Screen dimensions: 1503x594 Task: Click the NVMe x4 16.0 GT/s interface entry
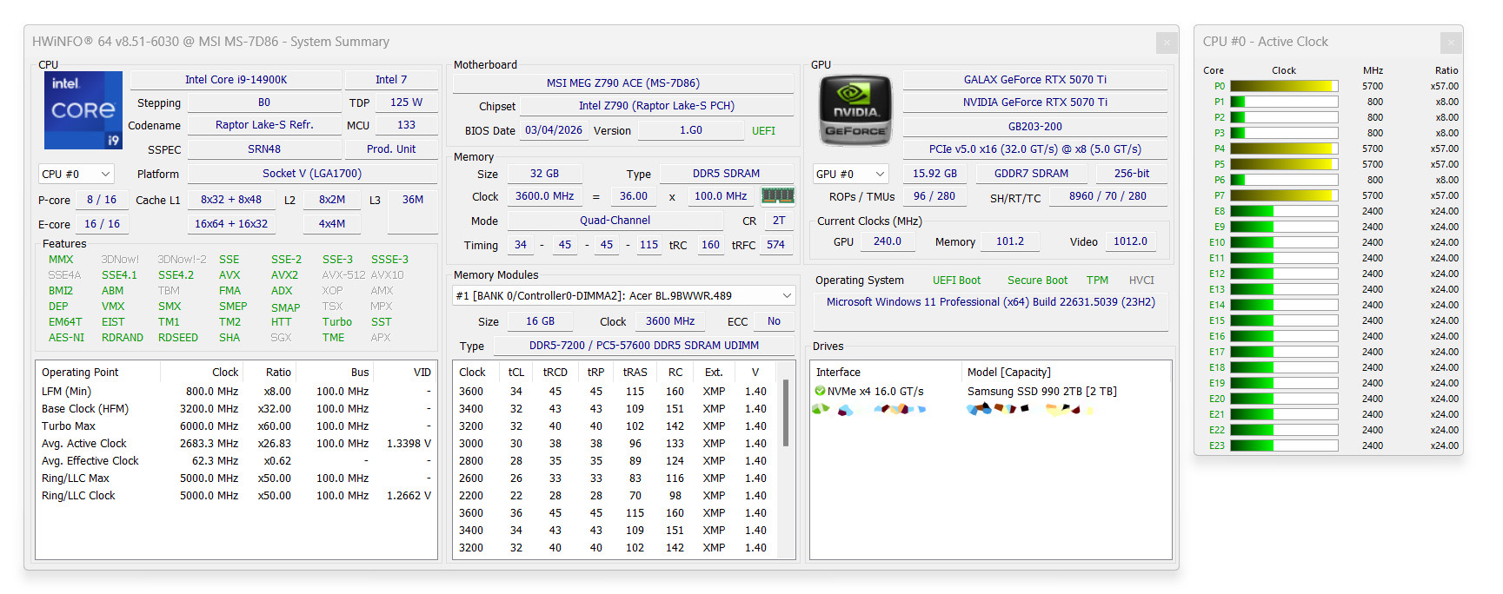(875, 392)
